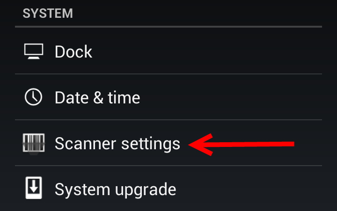The width and height of the screenshot is (337, 211).
Task: Tap the clock icon for Date & time
Action: pos(33,97)
